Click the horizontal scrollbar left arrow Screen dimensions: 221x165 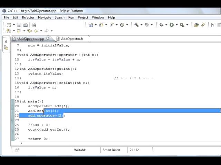tap(21, 143)
